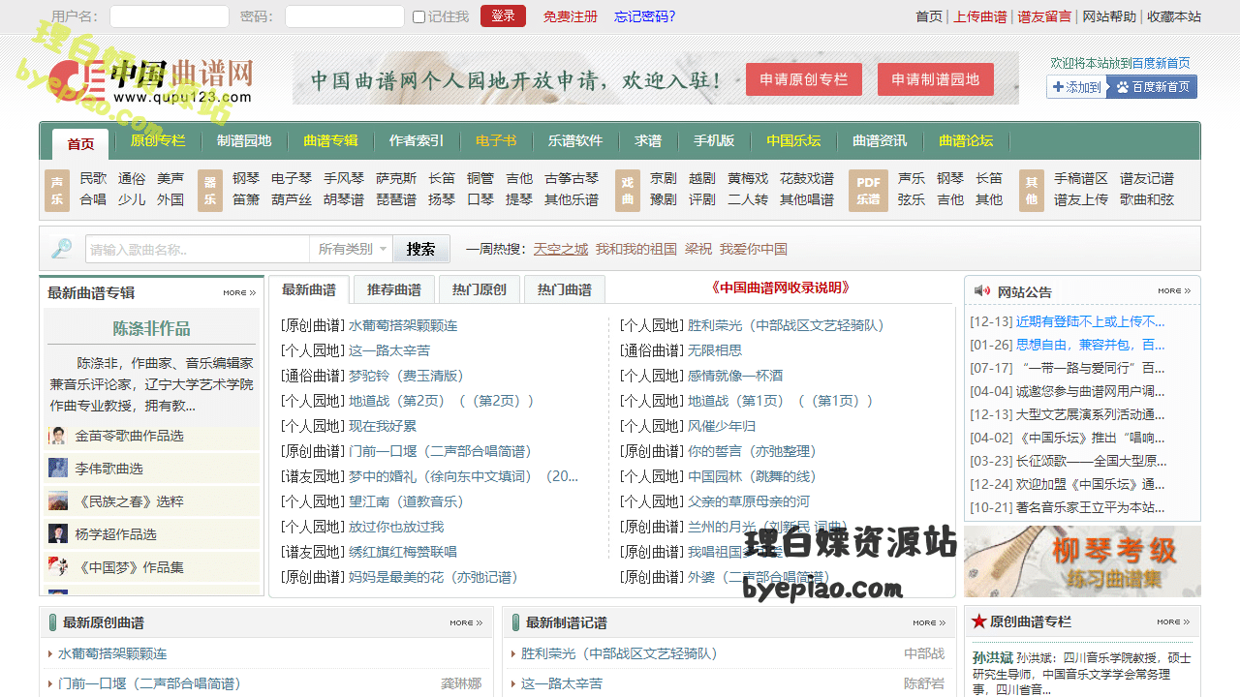Click the 百度新首页 paw icon button

1152,87
